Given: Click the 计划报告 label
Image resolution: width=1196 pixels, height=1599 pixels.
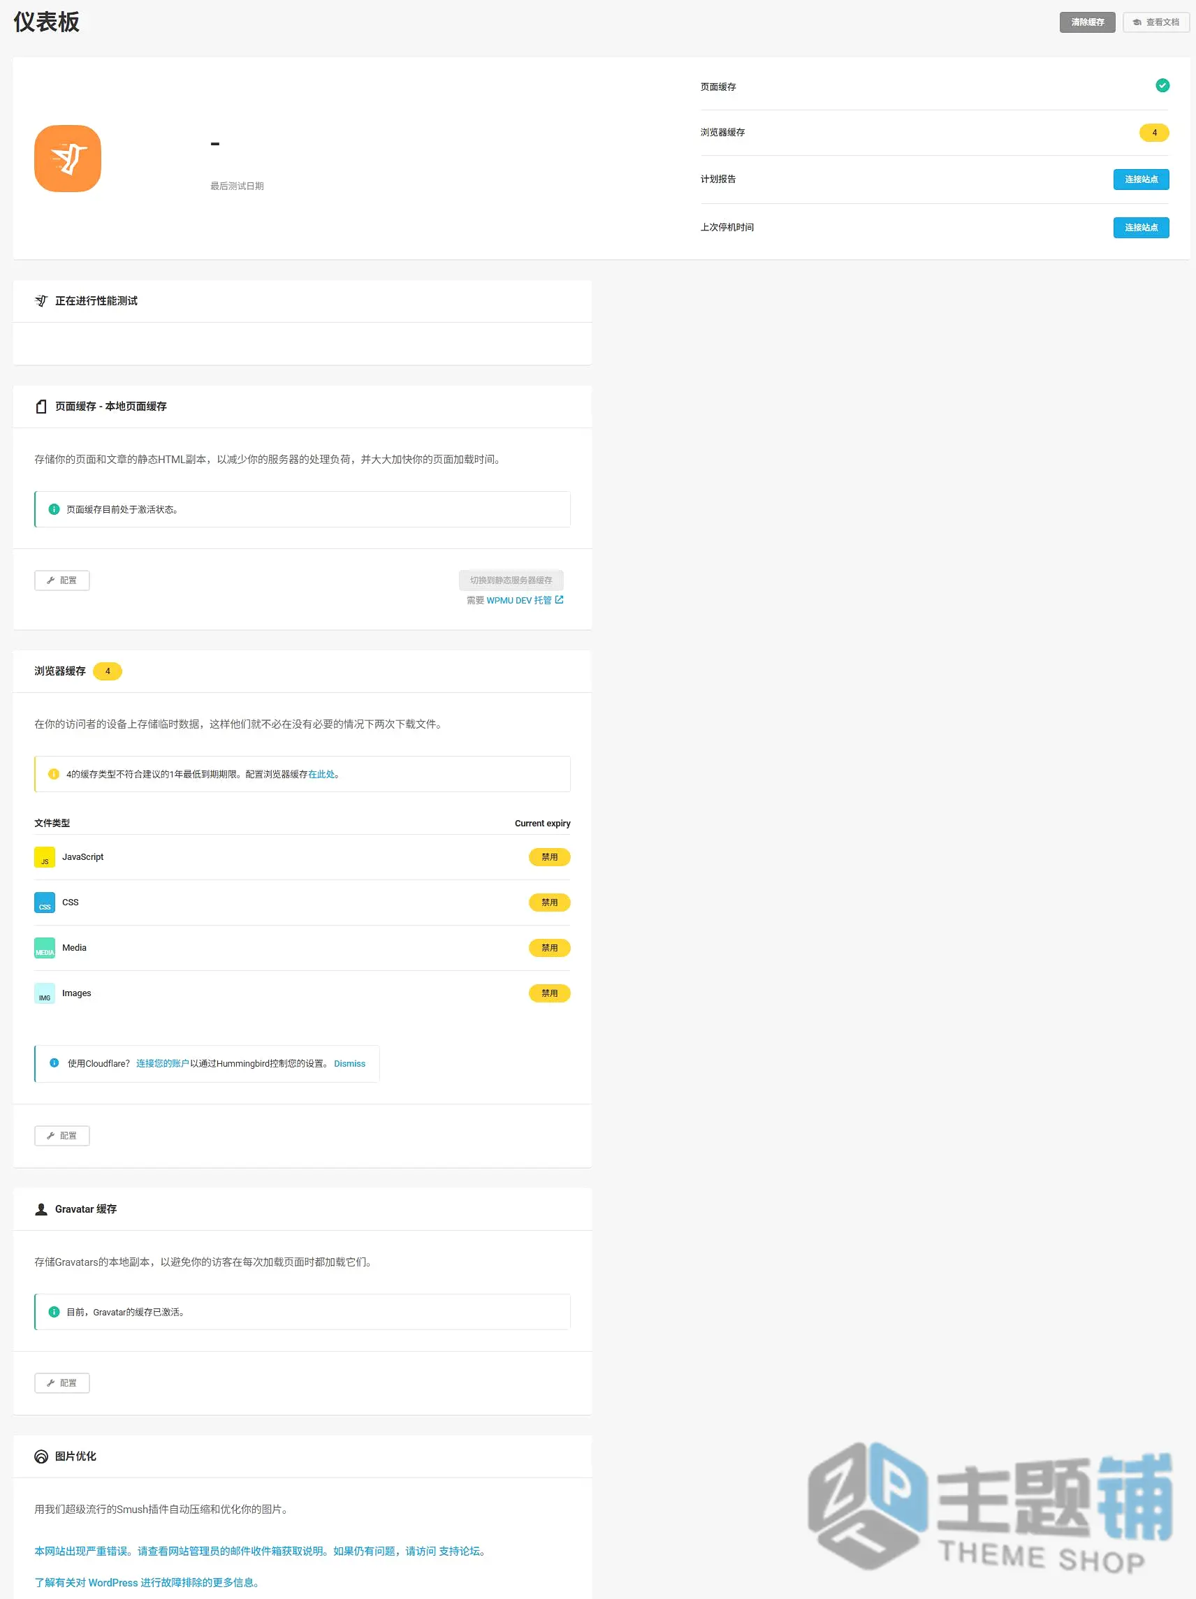Looking at the screenshot, I should click(x=718, y=180).
